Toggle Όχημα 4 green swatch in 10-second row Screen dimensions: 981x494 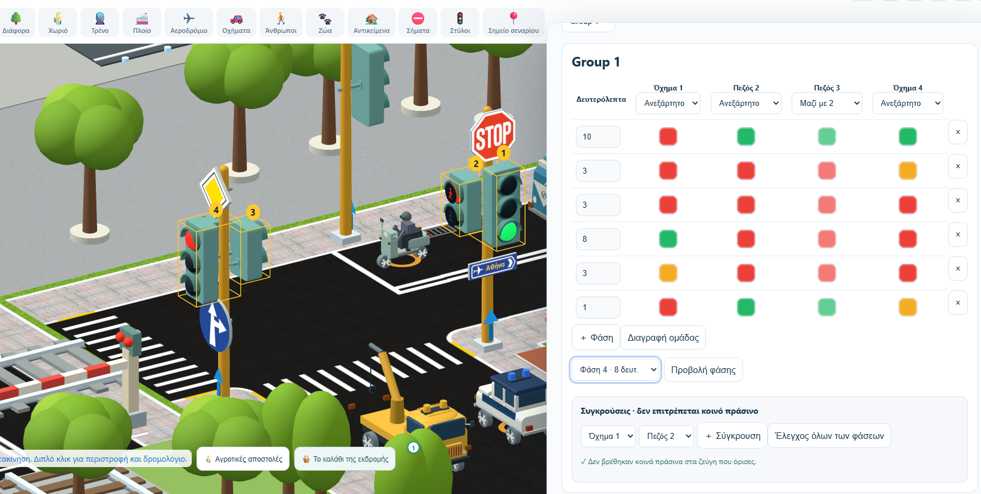[x=908, y=137]
